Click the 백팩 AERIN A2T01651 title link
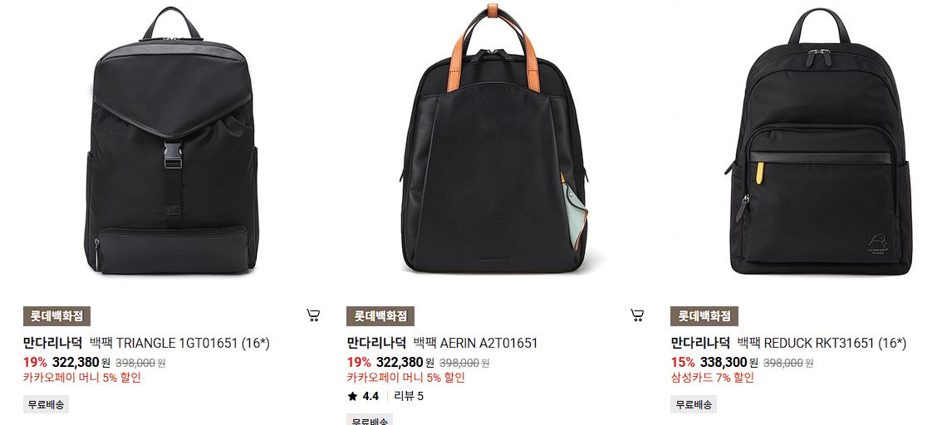The image size is (937, 425). pos(476,343)
